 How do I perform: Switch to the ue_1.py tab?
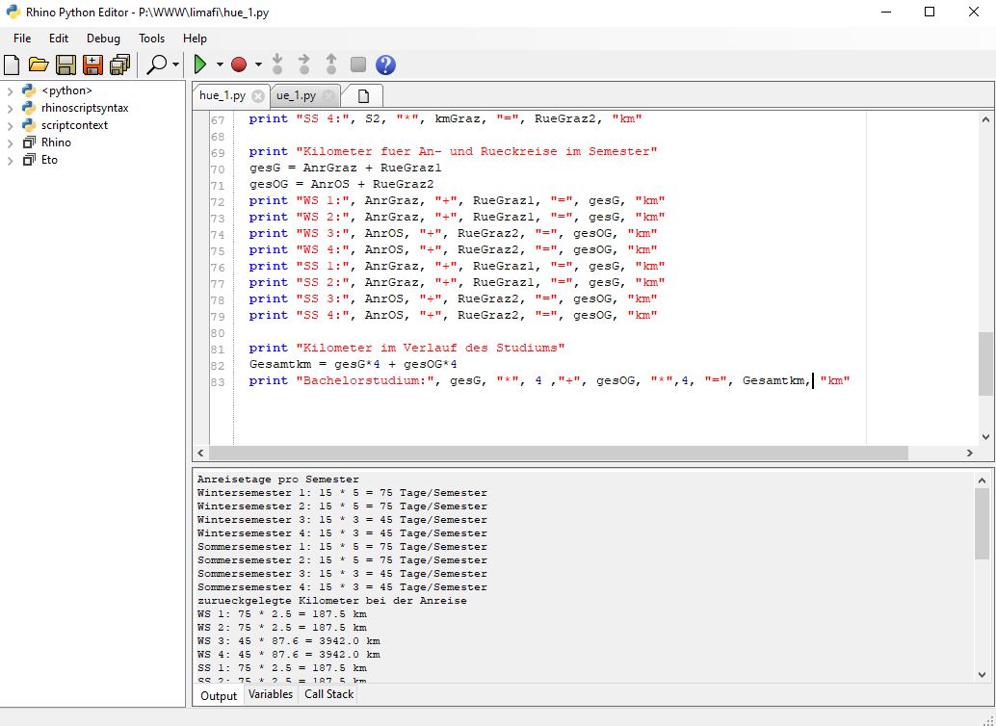297,95
